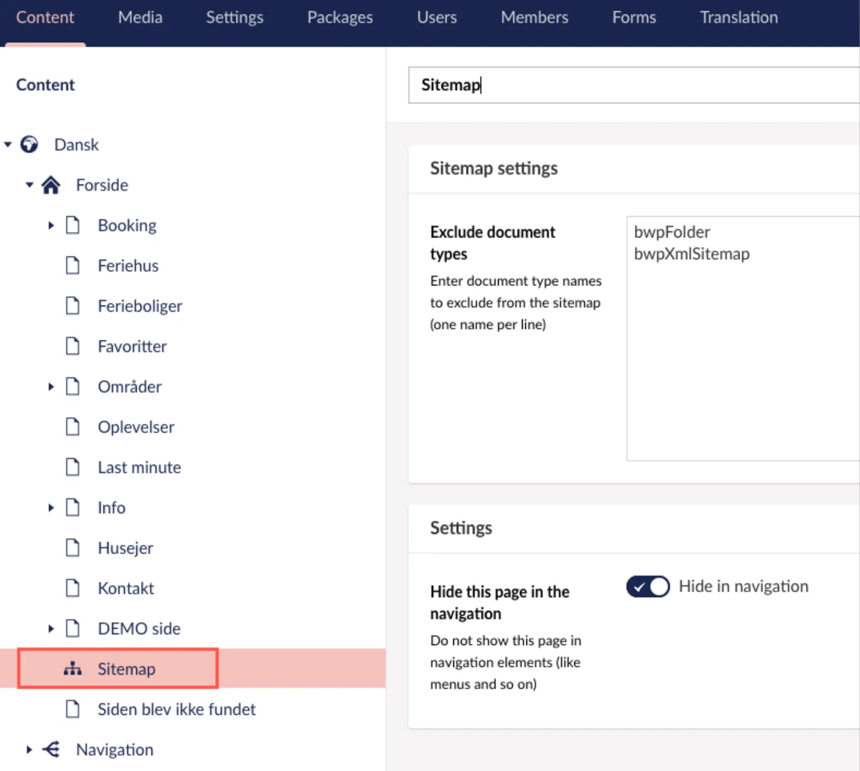
Task: Click the document icon beside Områder
Action: pos(73,386)
